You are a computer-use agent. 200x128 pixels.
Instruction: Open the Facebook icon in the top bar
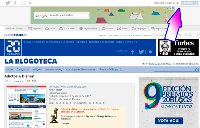coord(15,3)
